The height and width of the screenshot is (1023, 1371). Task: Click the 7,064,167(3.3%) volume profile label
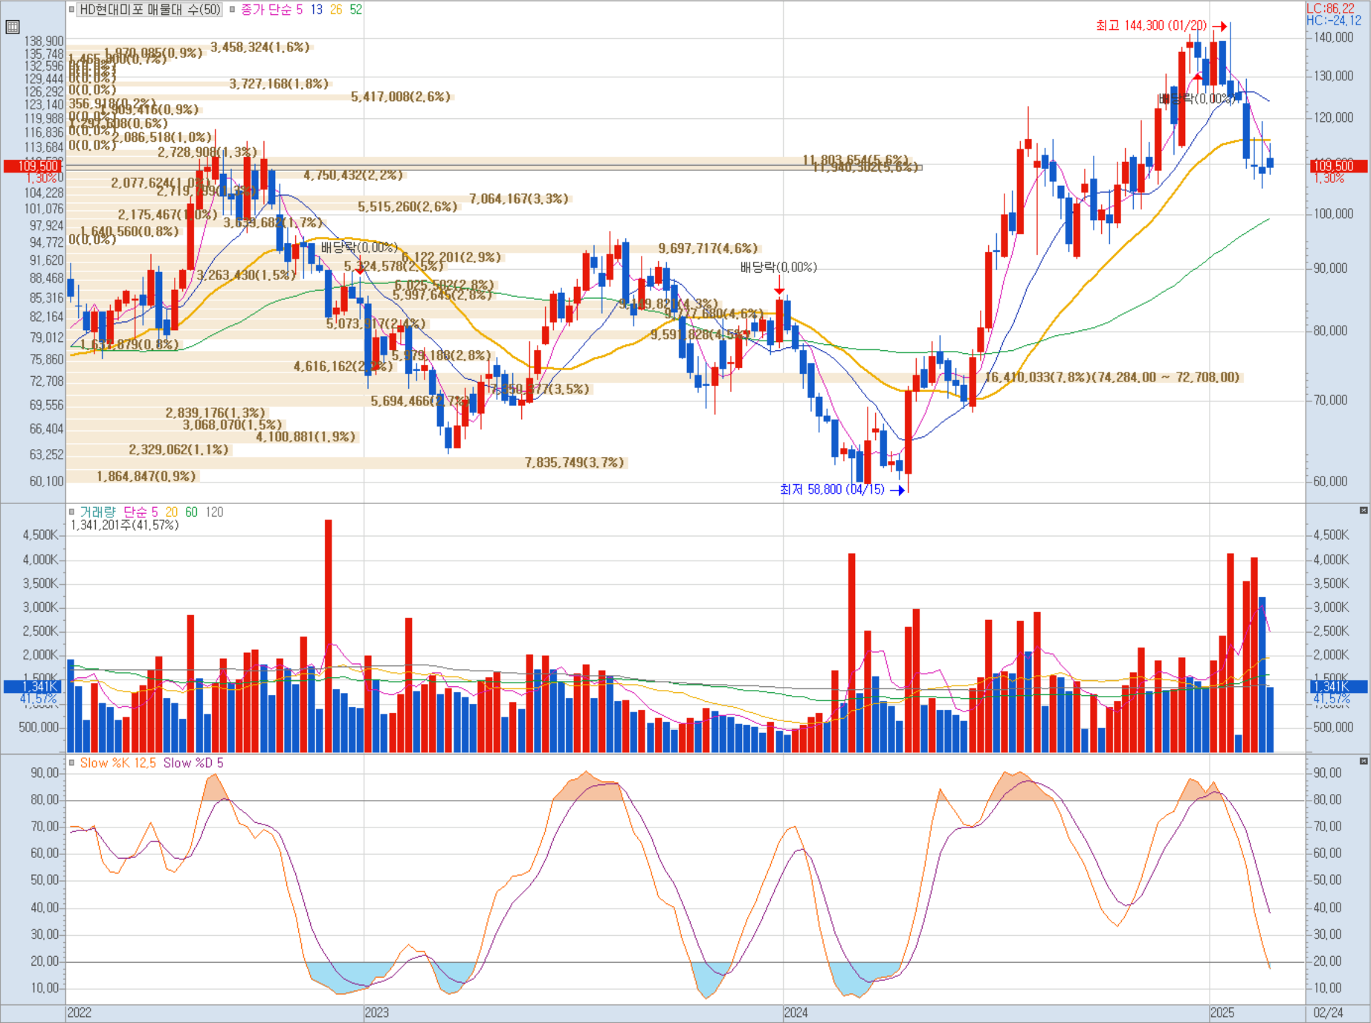[x=519, y=199]
